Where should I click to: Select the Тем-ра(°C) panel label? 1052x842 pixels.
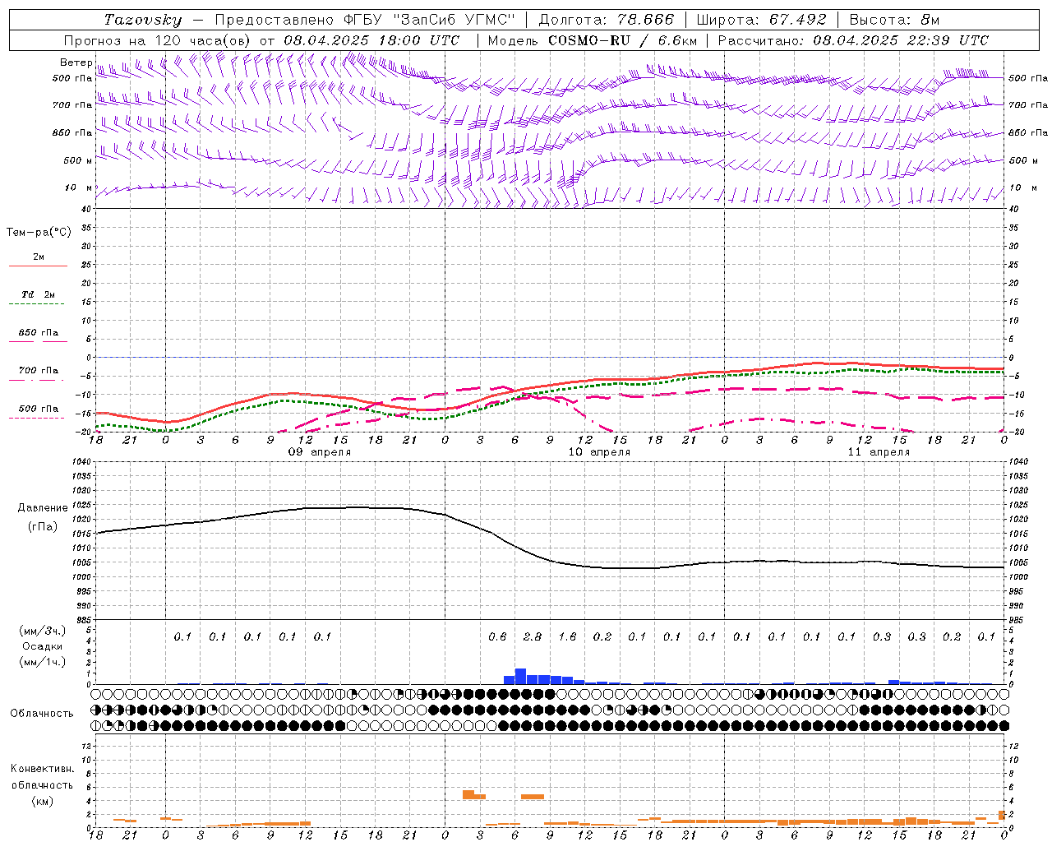(39, 233)
